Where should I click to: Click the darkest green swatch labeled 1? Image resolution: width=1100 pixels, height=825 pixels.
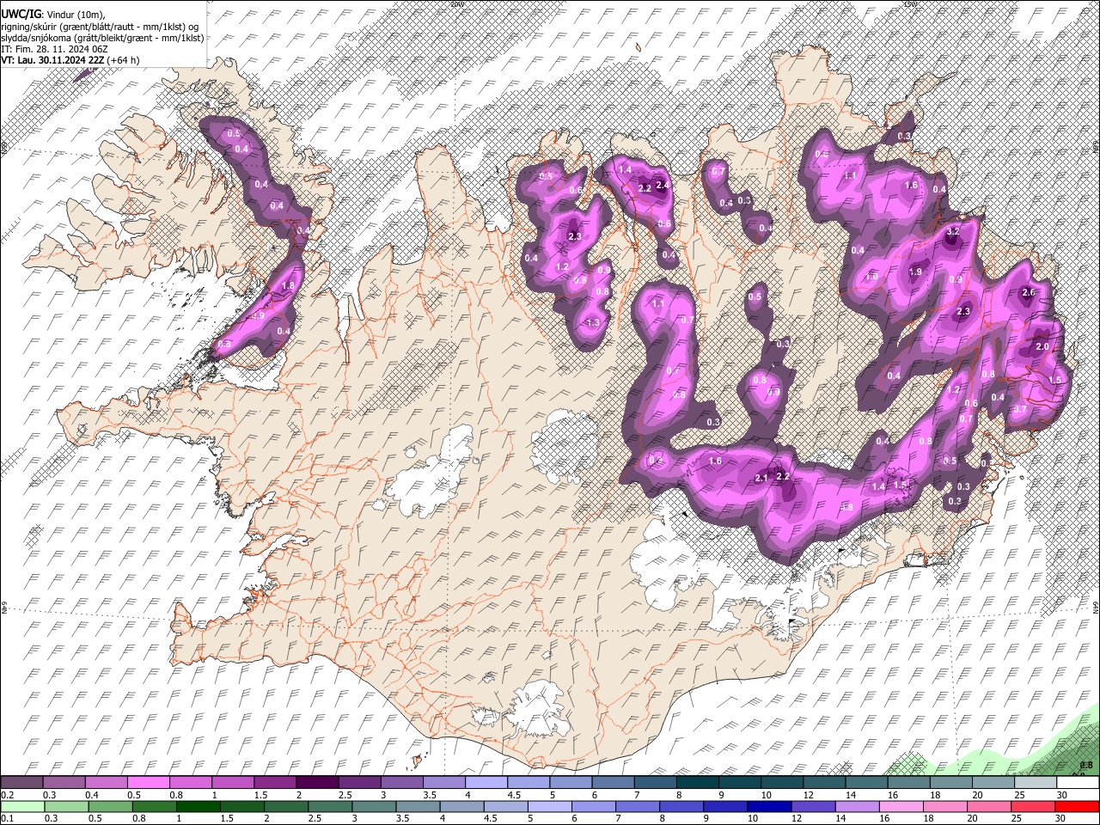coord(198,807)
